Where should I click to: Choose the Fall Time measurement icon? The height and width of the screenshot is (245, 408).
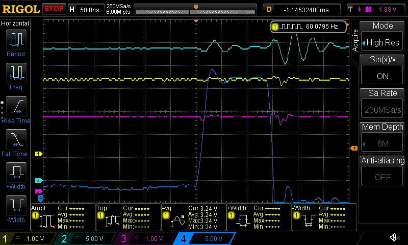(x=16, y=139)
